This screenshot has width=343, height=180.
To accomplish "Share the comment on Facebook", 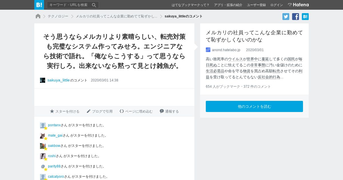I will coord(296,17).
